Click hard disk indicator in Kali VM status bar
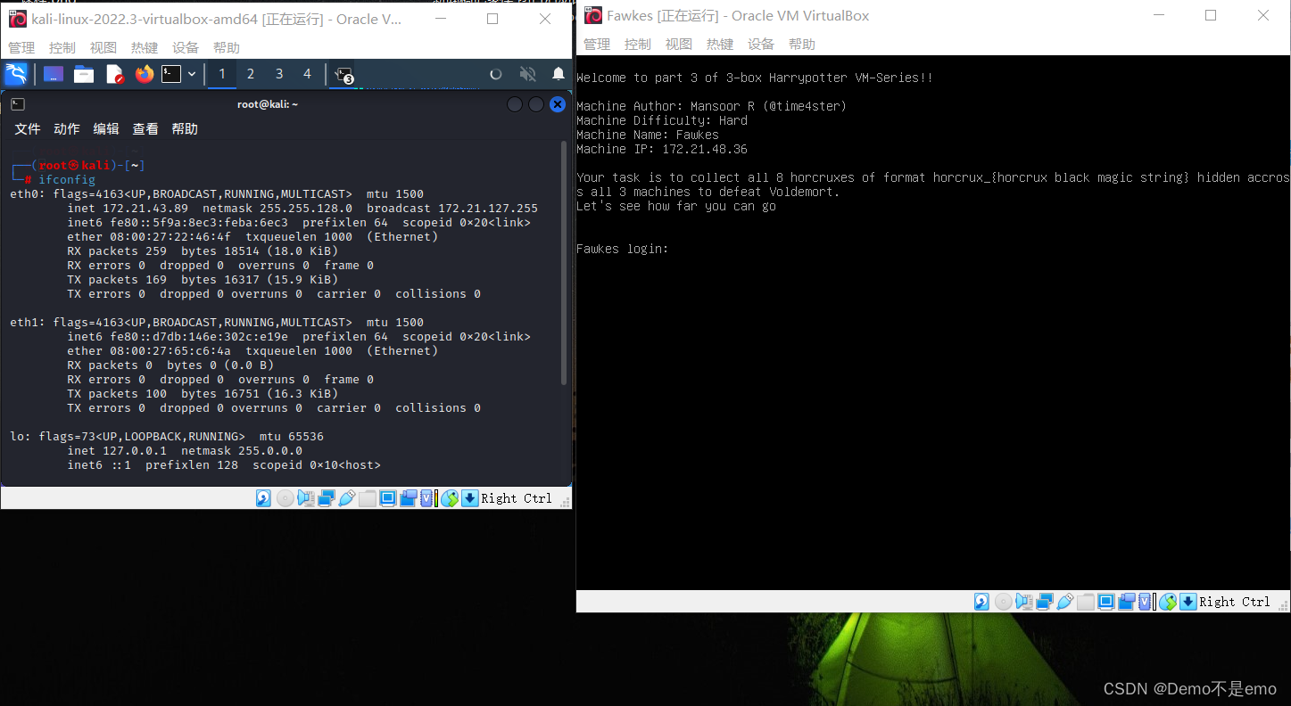Viewport: 1291px width, 706px height. 263,498
